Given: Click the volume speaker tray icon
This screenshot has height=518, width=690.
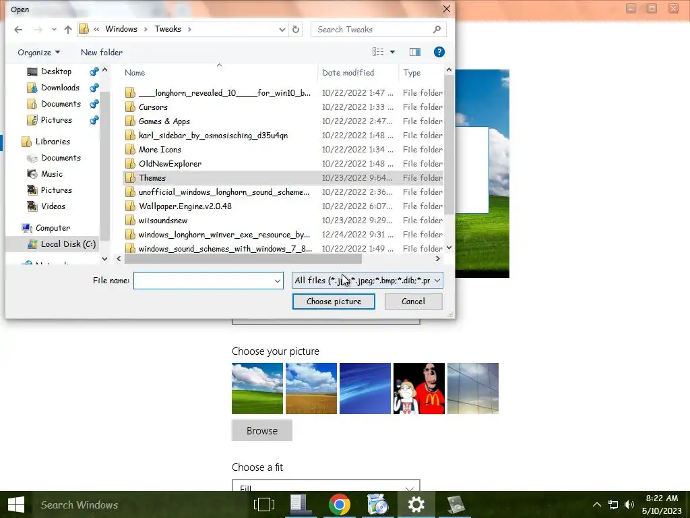Looking at the screenshot, I should (629, 505).
